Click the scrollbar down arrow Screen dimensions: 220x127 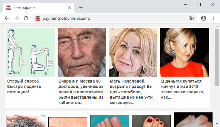point(217,124)
